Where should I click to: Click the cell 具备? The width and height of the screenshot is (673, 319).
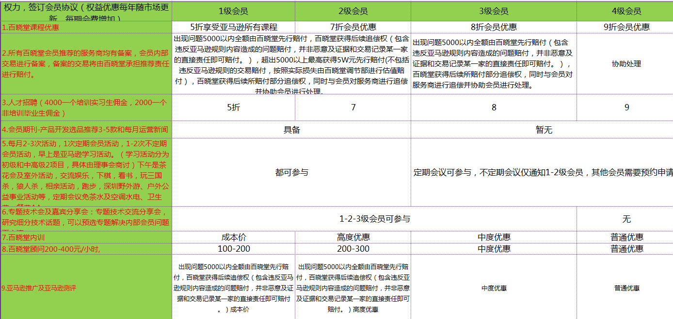click(291, 130)
